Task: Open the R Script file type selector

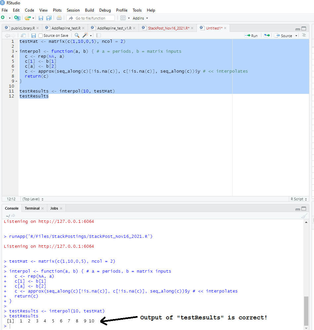Action: [299, 199]
